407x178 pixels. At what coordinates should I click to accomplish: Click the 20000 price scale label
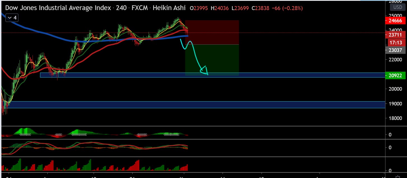coord(395,89)
